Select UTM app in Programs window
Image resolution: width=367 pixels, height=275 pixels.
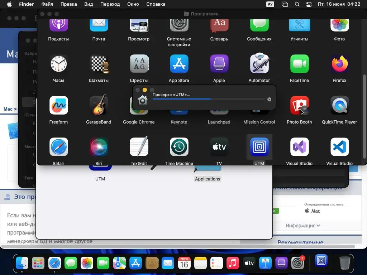coord(259,147)
